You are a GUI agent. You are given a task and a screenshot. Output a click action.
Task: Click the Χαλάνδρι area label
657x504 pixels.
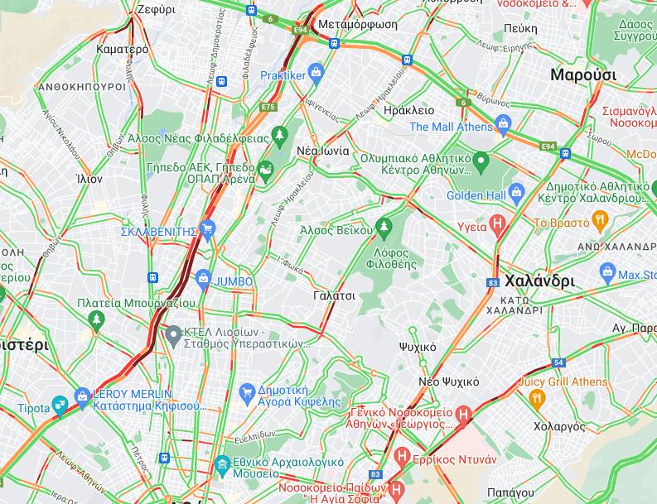tap(539, 281)
